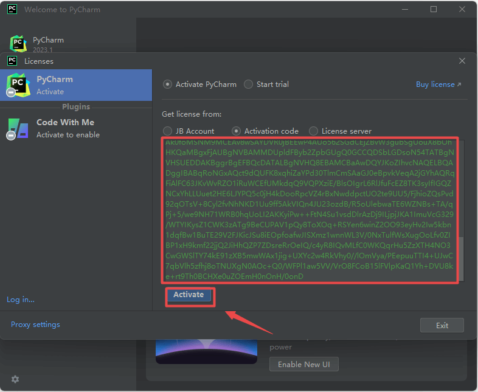Viewport: 478px width, 392px height.
Task: Open Proxy settings link
Action: click(35, 325)
